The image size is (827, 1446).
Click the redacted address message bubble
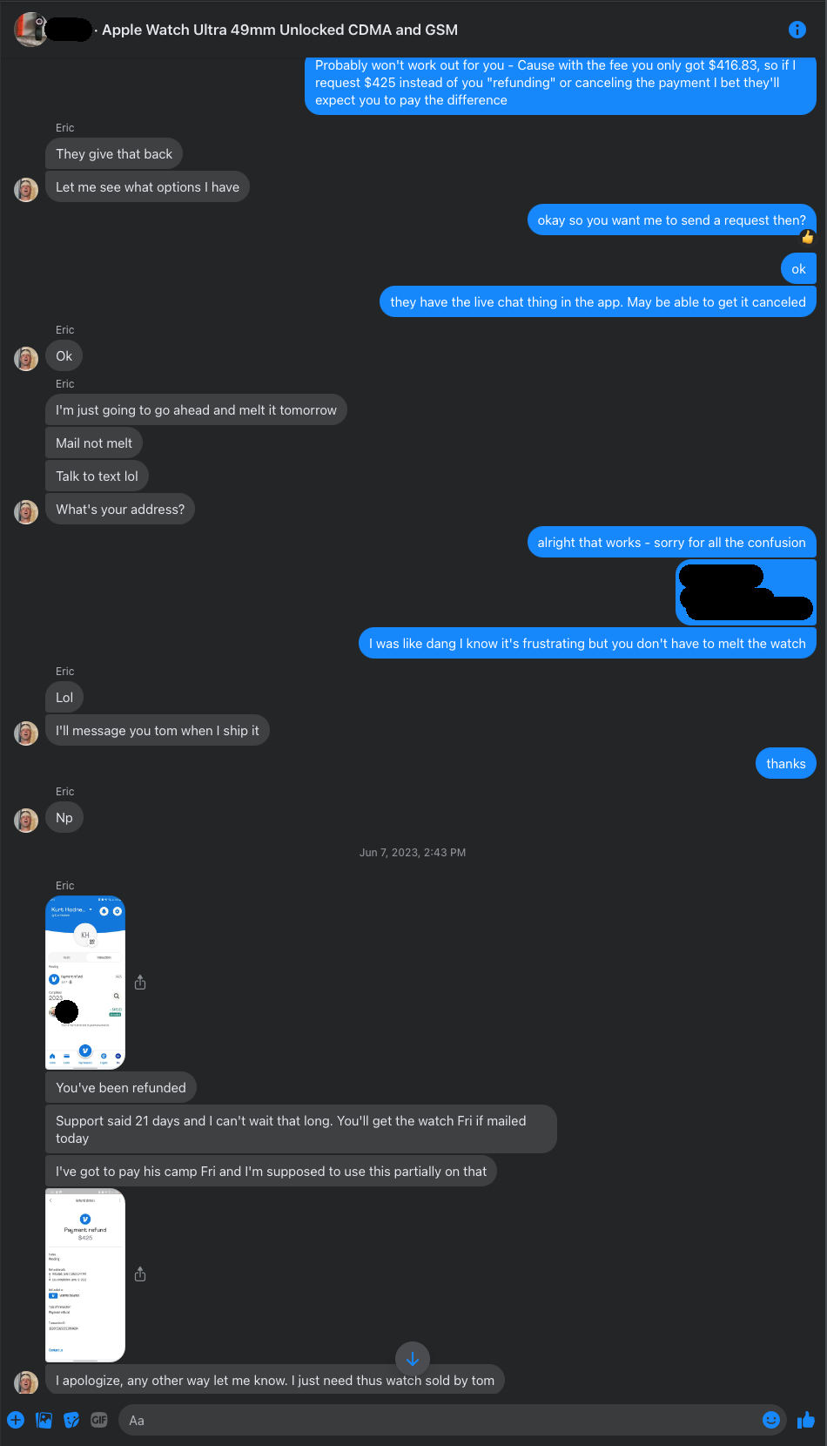[746, 592]
